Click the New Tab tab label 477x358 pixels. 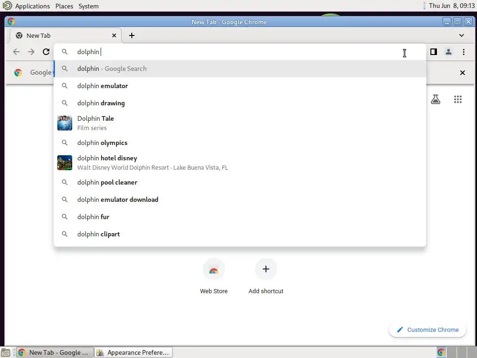pos(38,35)
